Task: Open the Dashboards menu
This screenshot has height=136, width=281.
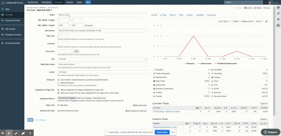Action: 33,2
